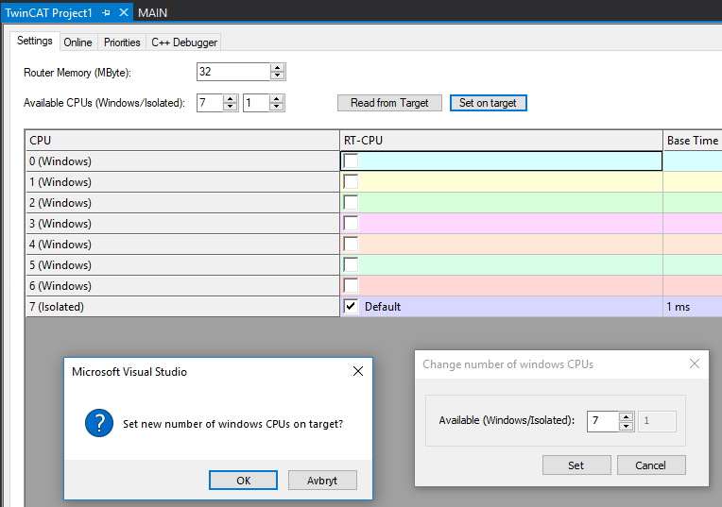This screenshot has width=722, height=507.
Task: Enable RT-CPU checkbox for CPU 3
Action: [x=351, y=223]
